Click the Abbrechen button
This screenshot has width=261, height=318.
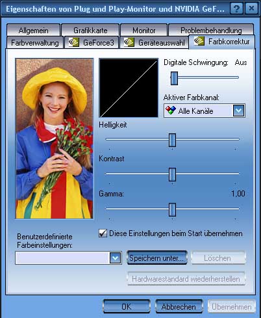coord(179,306)
